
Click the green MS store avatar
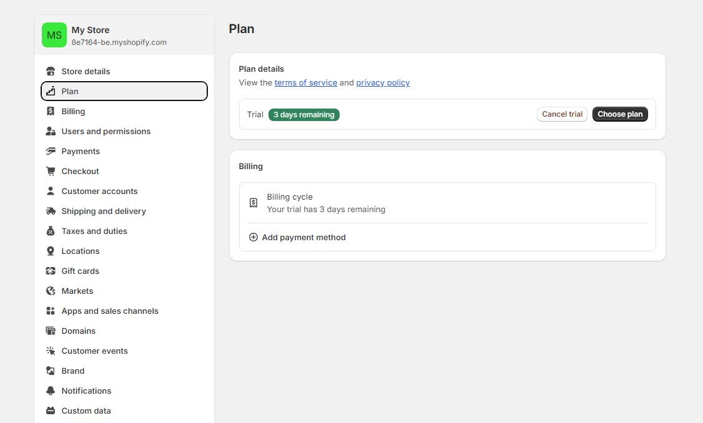tap(54, 35)
